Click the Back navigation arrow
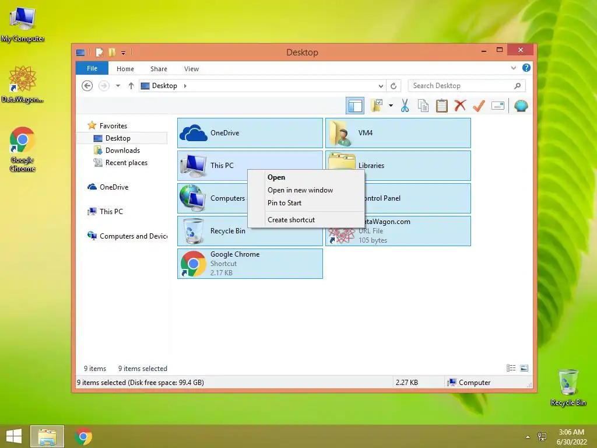Screen dimensions: 597x448 87,86
